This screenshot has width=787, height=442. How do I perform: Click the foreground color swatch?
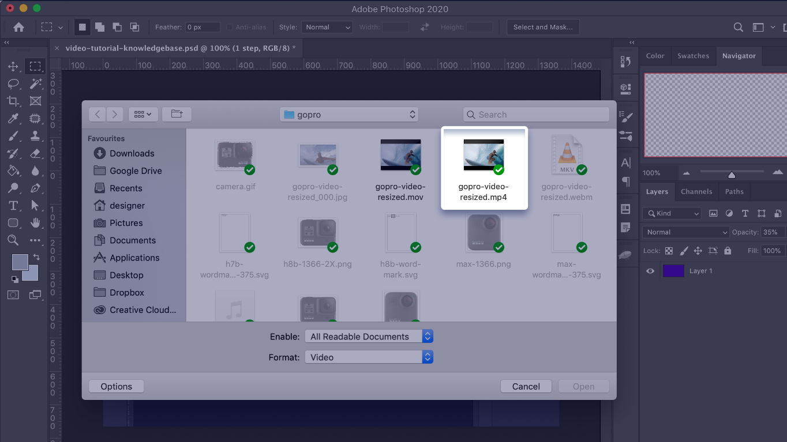(19, 262)
